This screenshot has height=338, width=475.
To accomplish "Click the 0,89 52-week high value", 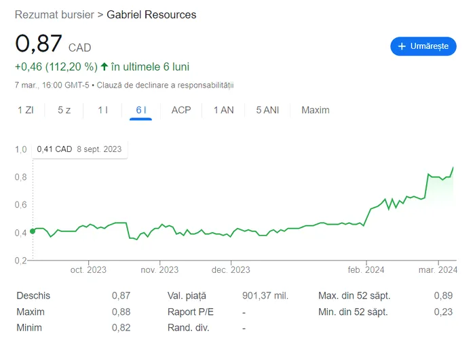I will point(443,296).
